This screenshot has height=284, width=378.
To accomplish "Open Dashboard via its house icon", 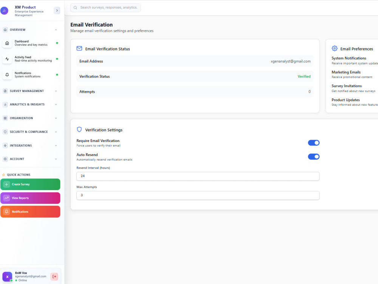I will tap(7, 43).
